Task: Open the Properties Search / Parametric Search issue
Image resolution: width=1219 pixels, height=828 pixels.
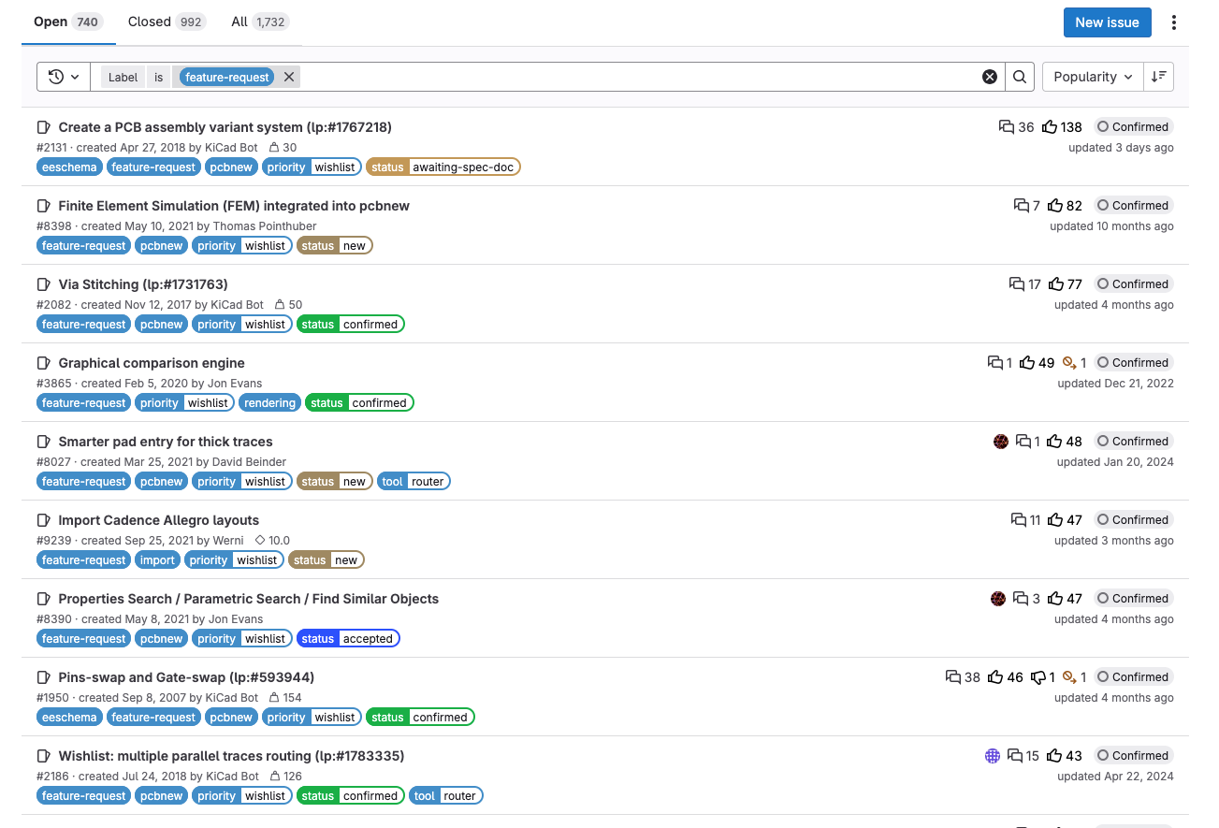Action: pos(249,599)
